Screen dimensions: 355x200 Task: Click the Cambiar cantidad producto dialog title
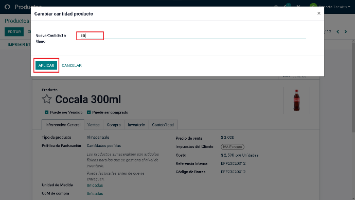[x=64, y=13]
